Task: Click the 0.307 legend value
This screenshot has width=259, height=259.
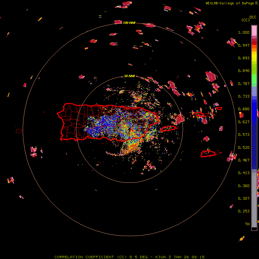Action: pos(244,199)
